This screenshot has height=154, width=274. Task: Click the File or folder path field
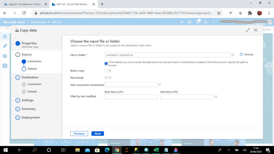(x=168, y=55)
